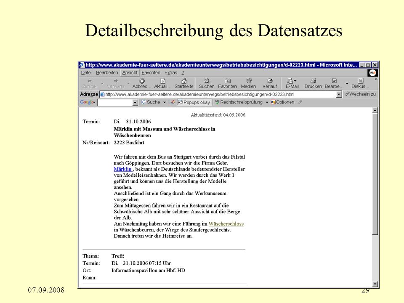Click the label 'Thema:'
Viewport: 404px width, 303px height.
coord(91,256)
